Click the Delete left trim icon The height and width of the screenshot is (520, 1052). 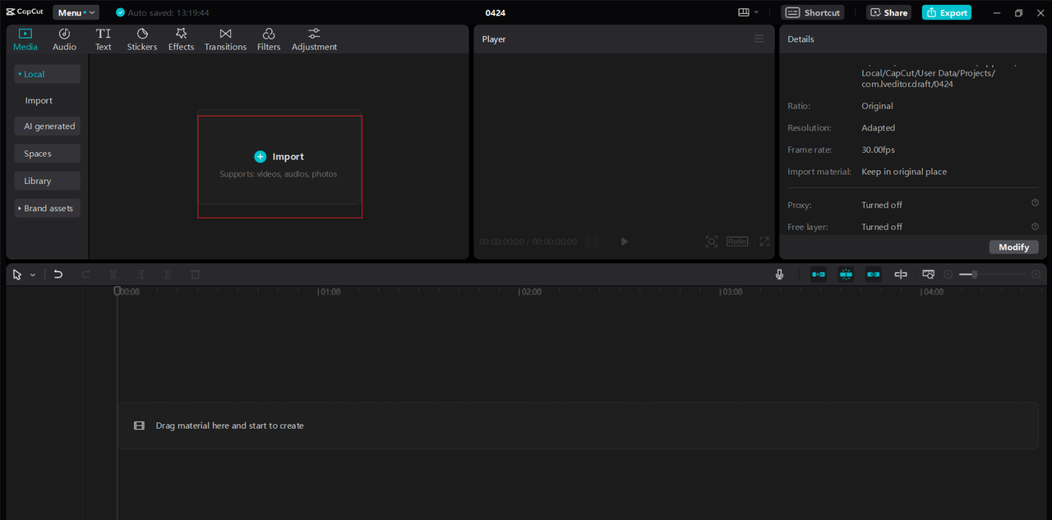[141, 274]
